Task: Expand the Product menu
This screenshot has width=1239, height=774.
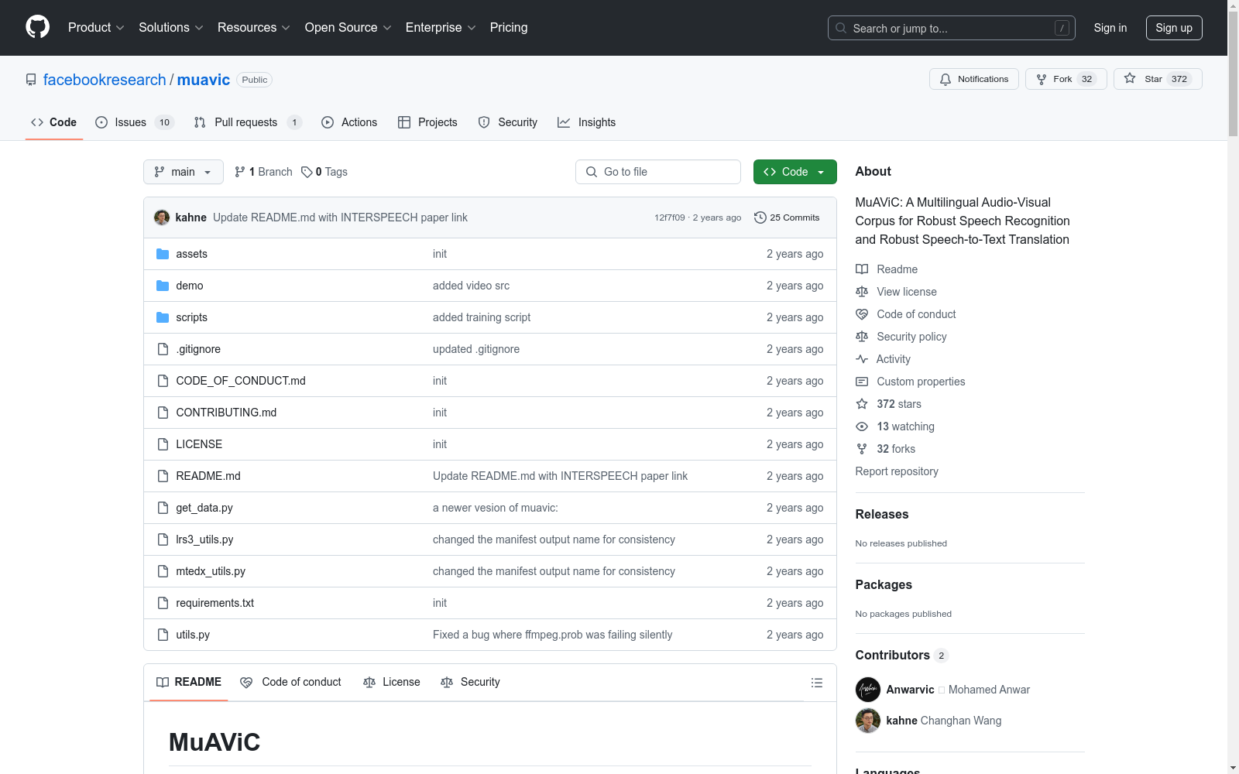Action: tap(96, 28)
